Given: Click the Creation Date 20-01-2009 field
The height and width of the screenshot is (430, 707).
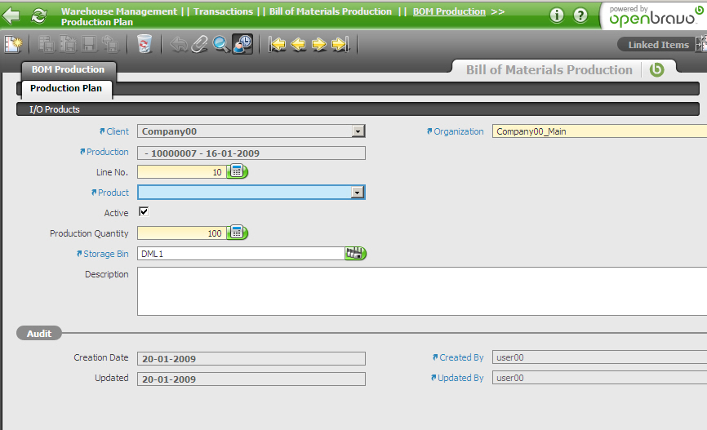Looking at the screenshot, I should point(251,359).
